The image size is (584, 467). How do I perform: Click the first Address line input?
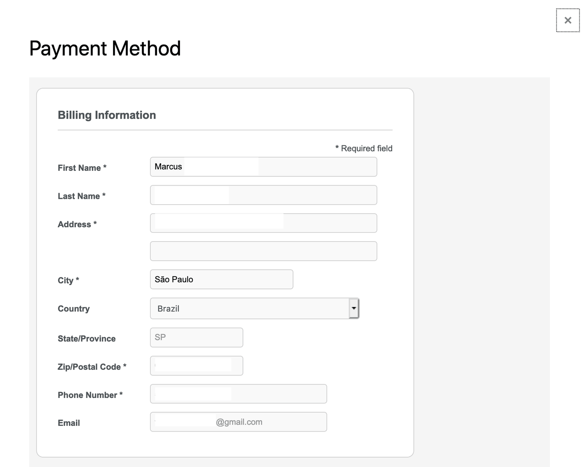(263, 223)
